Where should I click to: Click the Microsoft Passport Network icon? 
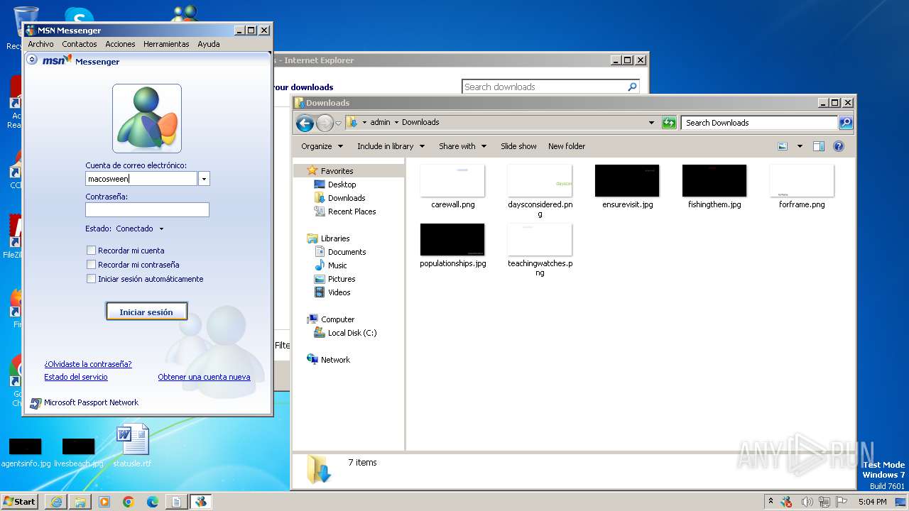tap(36, 403)
